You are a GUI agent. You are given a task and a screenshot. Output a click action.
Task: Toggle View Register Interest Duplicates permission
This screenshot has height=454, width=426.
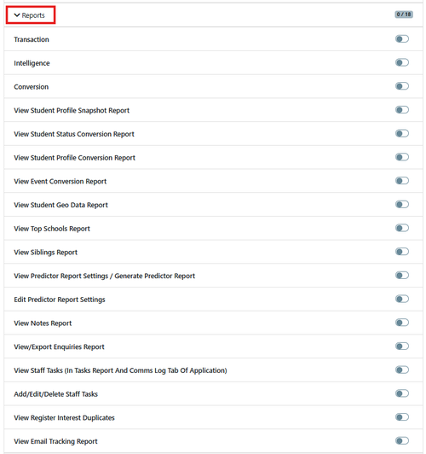(402, 417)
